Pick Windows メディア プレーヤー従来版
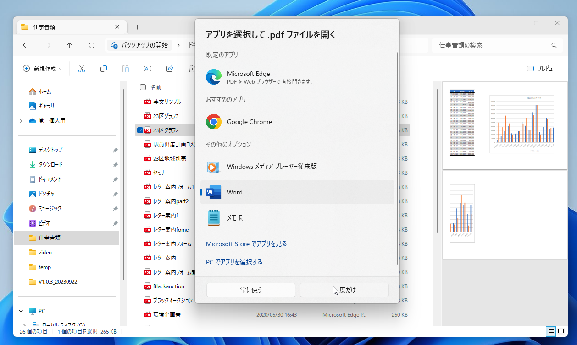Image resolution: width=577 pixels, height=345 pixels. click(x=297, y=167)
